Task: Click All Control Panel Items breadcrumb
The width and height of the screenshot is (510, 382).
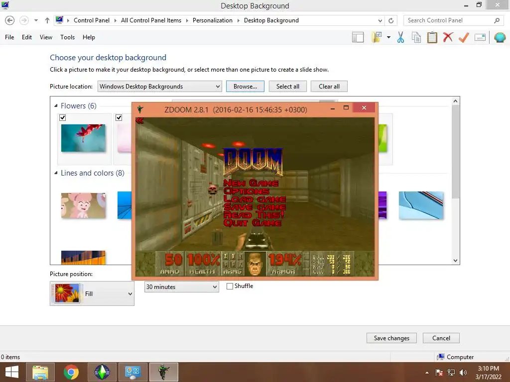Action: pyautogui.click(x=151, y=20)
